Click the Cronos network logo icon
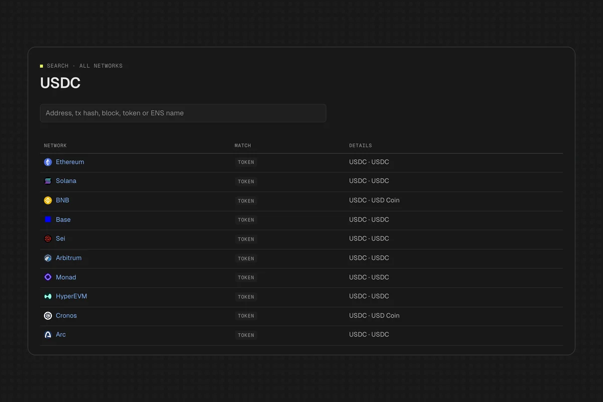603x402 pixels. tap(48, 316)
